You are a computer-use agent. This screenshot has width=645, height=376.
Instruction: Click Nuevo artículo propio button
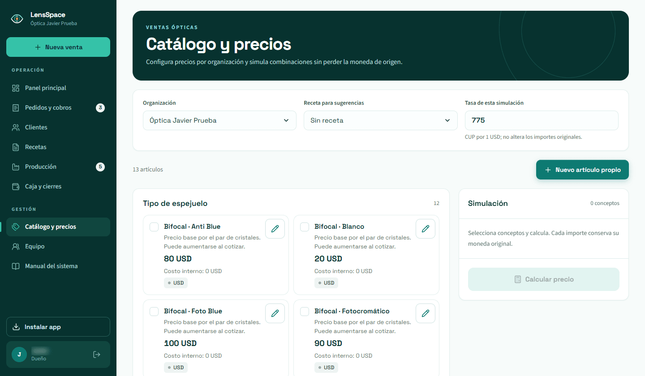click(582, 170)
